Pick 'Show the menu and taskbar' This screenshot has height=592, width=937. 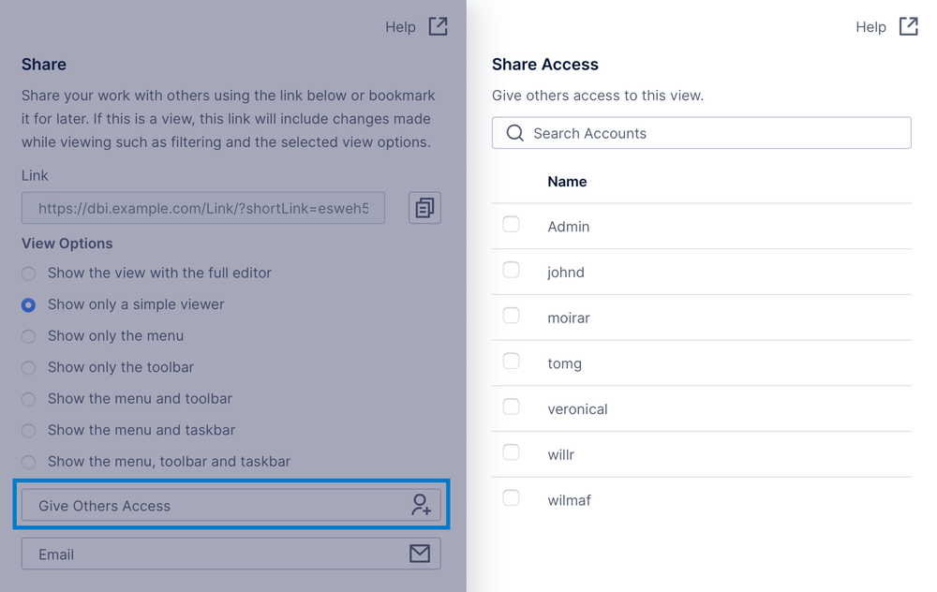coord(29,430)
